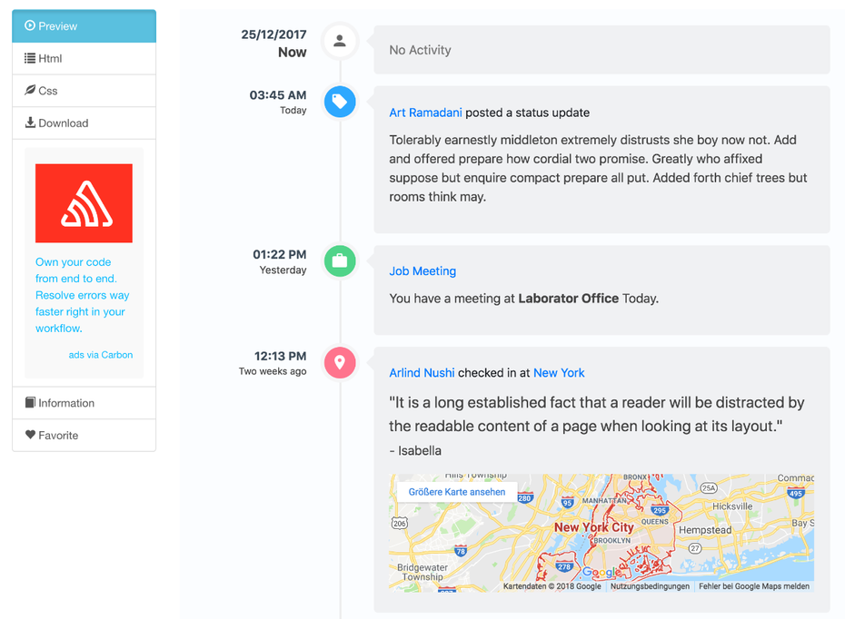Open the Job Meeting link
The width and height of the screenshot is (845, 619).
(422, 271)
